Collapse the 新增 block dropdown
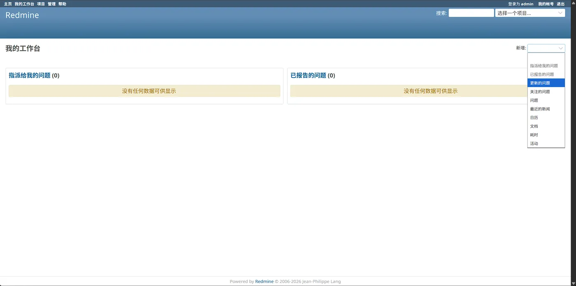This screenshot has height=286, width=576. 546,48
